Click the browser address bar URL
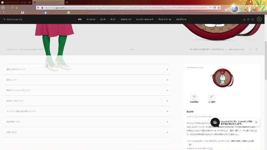 click(x=126, y=7)
